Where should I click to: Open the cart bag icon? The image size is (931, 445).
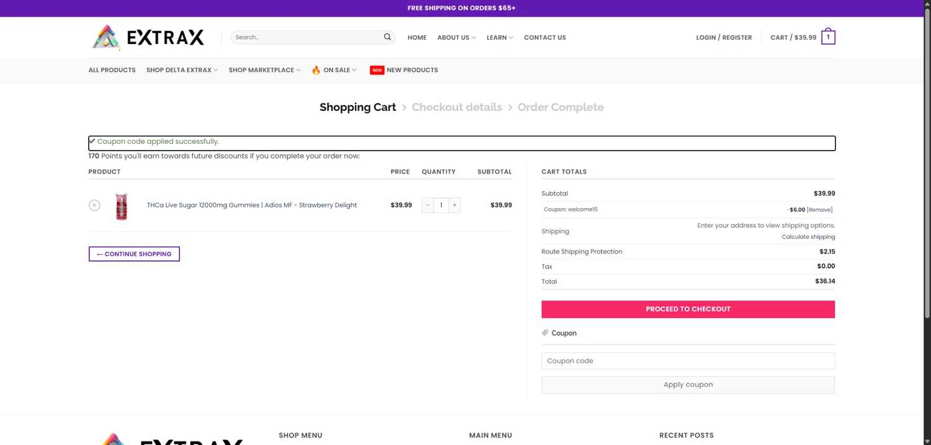828,37
